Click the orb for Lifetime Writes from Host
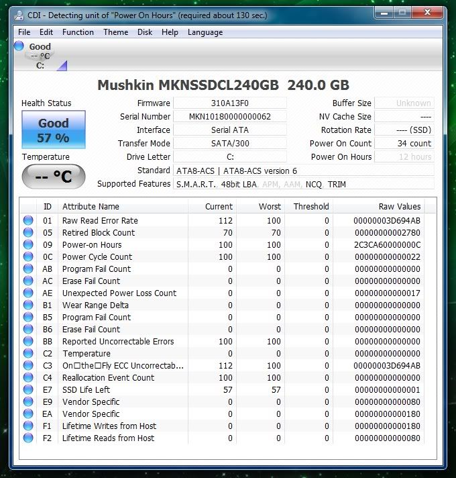This screenshot has height=478, width=456. point(28,426)
